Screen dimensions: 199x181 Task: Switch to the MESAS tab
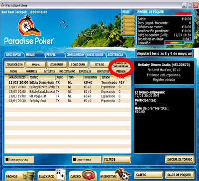click(x=34, y=55)
